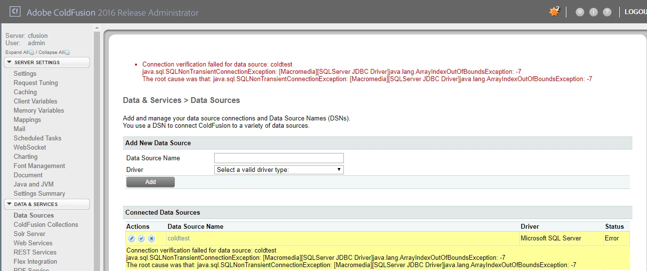Open Document settings page
The height and width of the screenshot is (271, 647).
(28, 175)
